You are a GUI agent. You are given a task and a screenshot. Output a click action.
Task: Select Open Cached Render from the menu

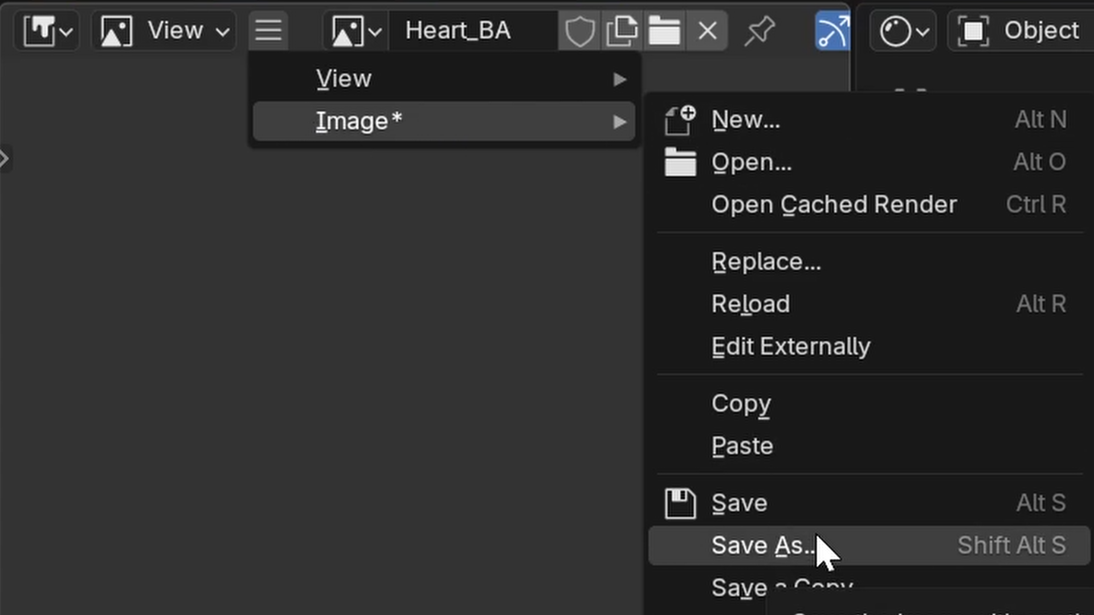[x=834, y=204]
